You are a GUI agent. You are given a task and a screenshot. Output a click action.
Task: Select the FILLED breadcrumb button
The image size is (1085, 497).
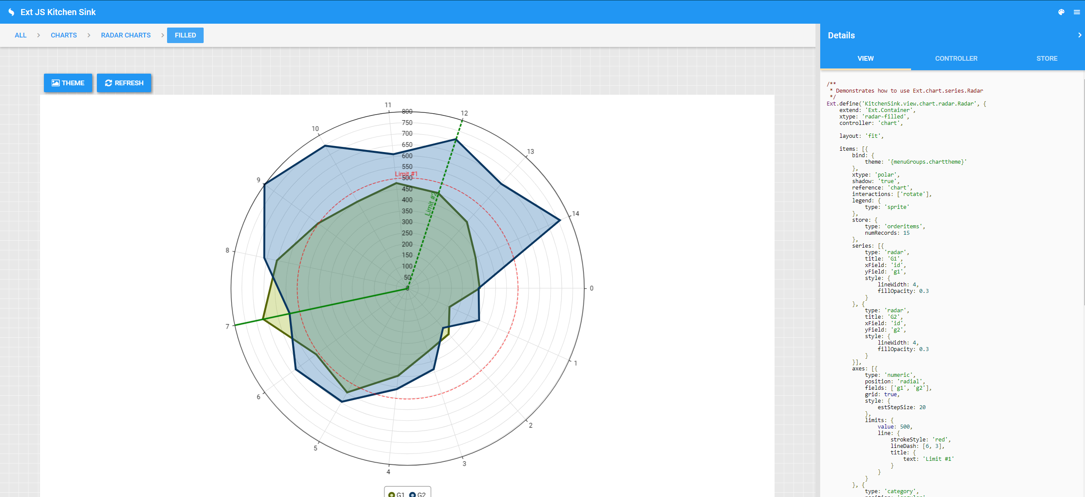[x=185, y=35]
